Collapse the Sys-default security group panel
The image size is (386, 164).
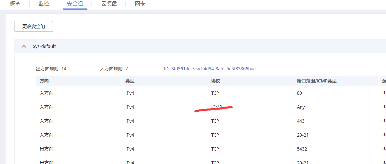point(24,46)
